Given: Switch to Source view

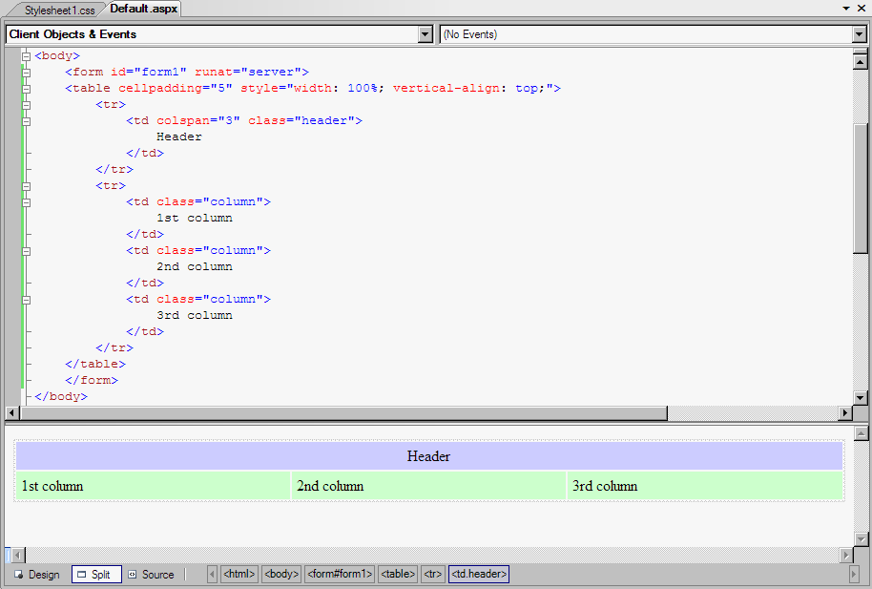Looking at the screenshot, I should click(x=152, y=575).
